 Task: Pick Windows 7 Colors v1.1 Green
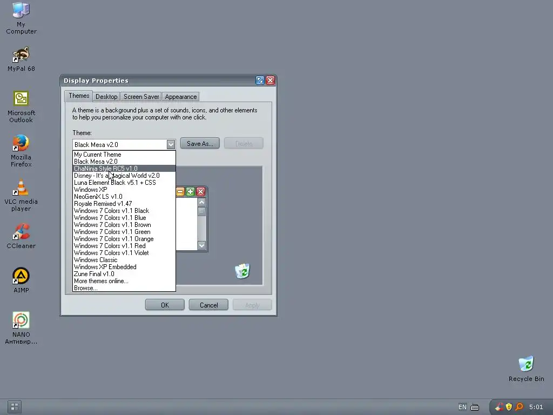coord(124,232)
